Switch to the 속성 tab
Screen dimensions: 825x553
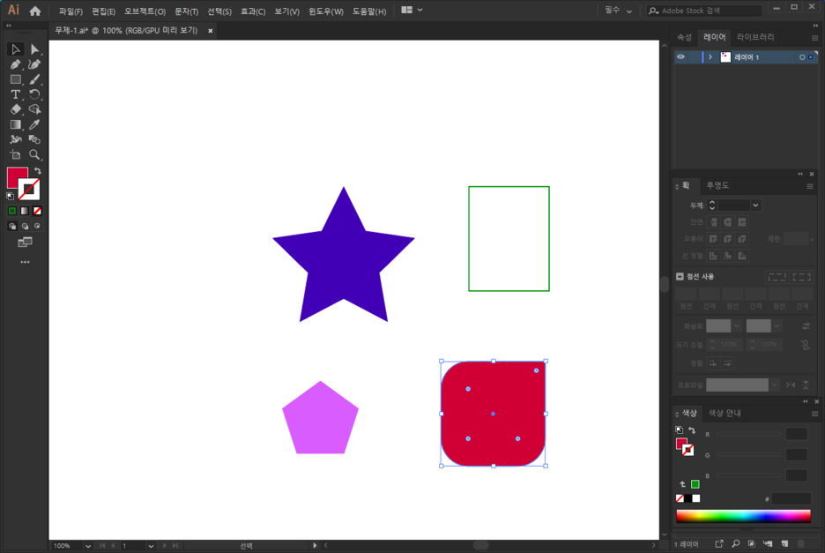click(685, 37)
